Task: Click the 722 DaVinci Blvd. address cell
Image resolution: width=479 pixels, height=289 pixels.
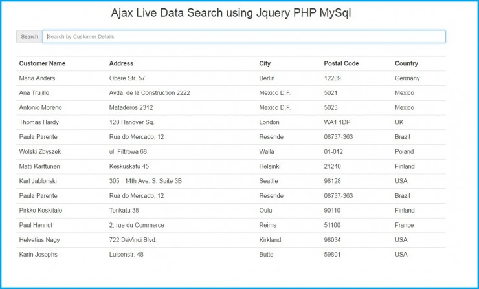Action: pos(133,240)
